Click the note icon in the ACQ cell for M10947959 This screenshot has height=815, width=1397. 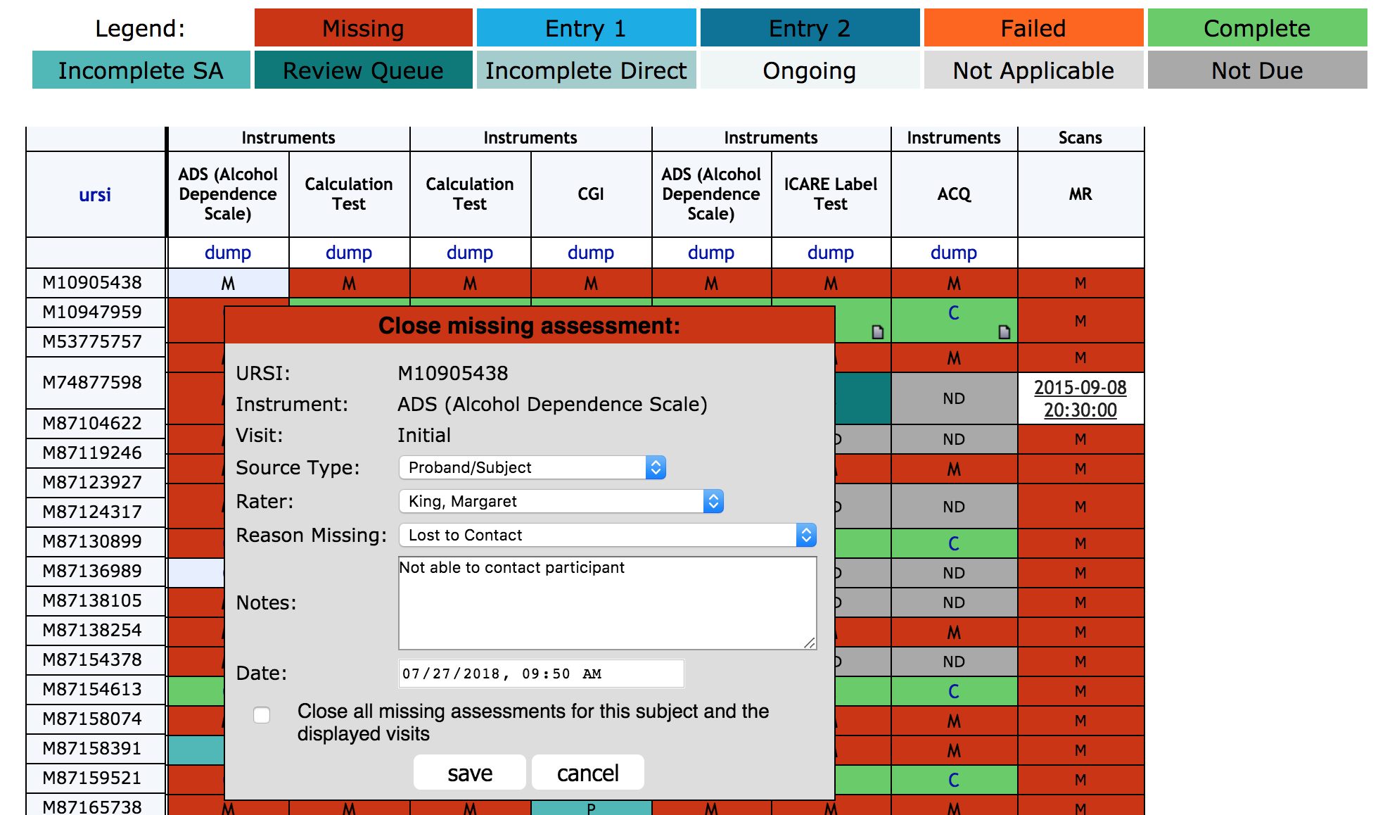pyautogui.click(x=1004, y=332)
